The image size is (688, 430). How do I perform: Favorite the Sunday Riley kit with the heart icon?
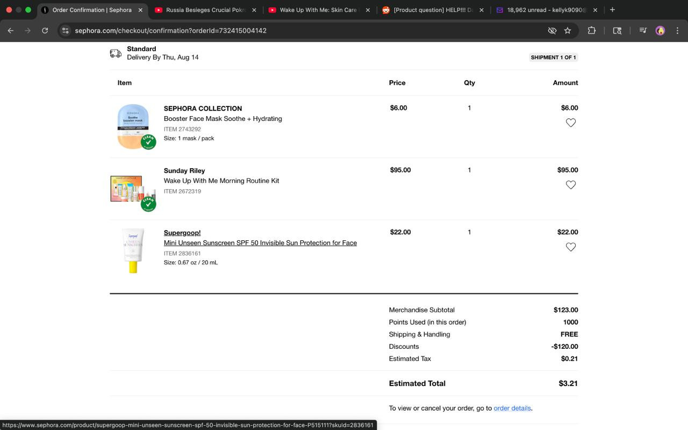point(571,185)
